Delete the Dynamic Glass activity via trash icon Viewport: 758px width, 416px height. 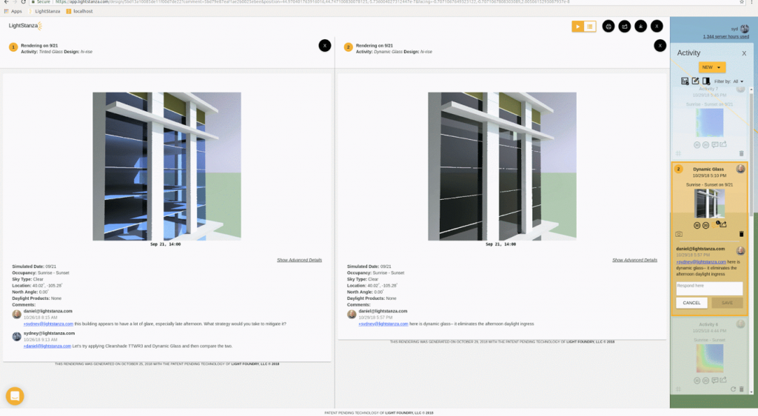(x=741, y=234)
